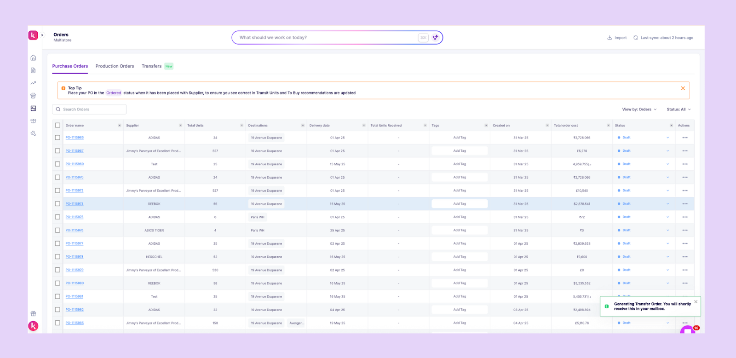Open the View by: Orders dropdown
The image size is (736, 358).
point(639,110)
